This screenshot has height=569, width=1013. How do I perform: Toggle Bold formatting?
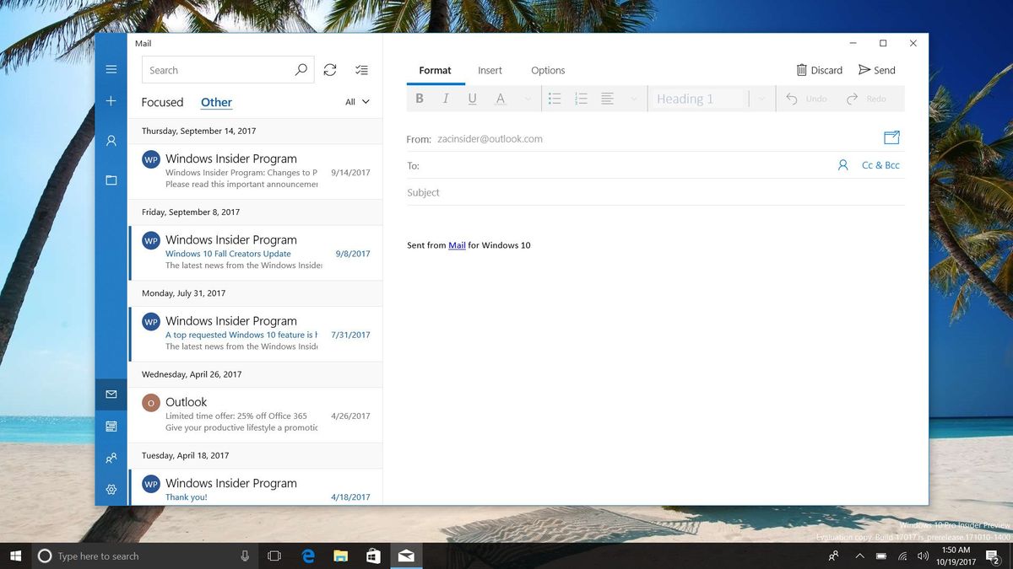pos(420,99)
